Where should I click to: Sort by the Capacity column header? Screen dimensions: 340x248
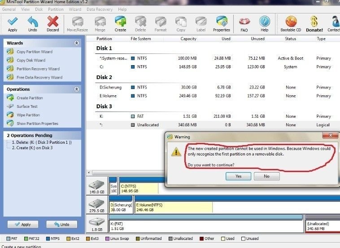188,39
